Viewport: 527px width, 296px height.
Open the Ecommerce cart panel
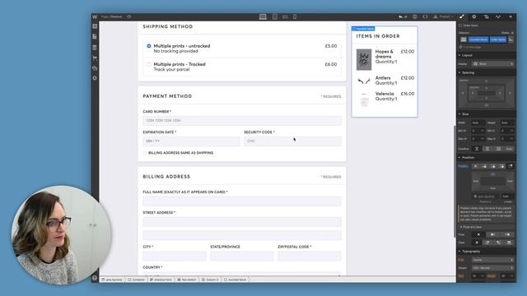pyautogui.click(x=95, y=58)
